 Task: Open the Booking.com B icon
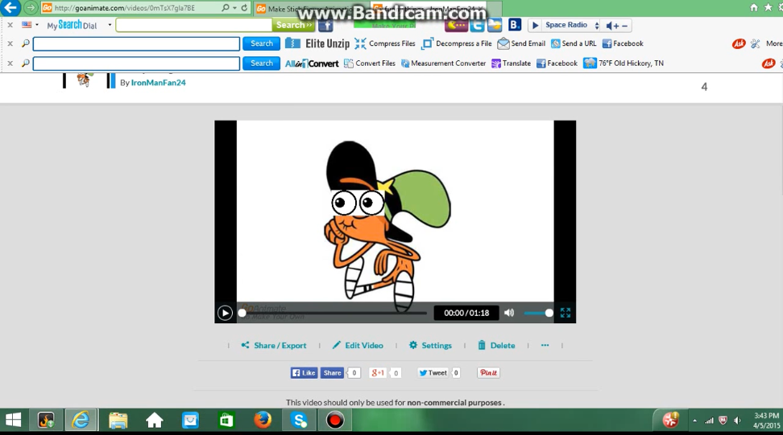coord(514,24)
